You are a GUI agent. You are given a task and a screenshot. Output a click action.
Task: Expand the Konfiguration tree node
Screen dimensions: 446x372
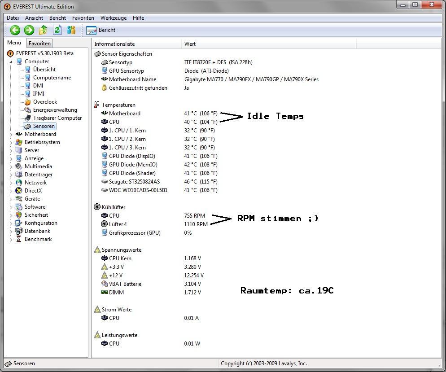(11, 223)
